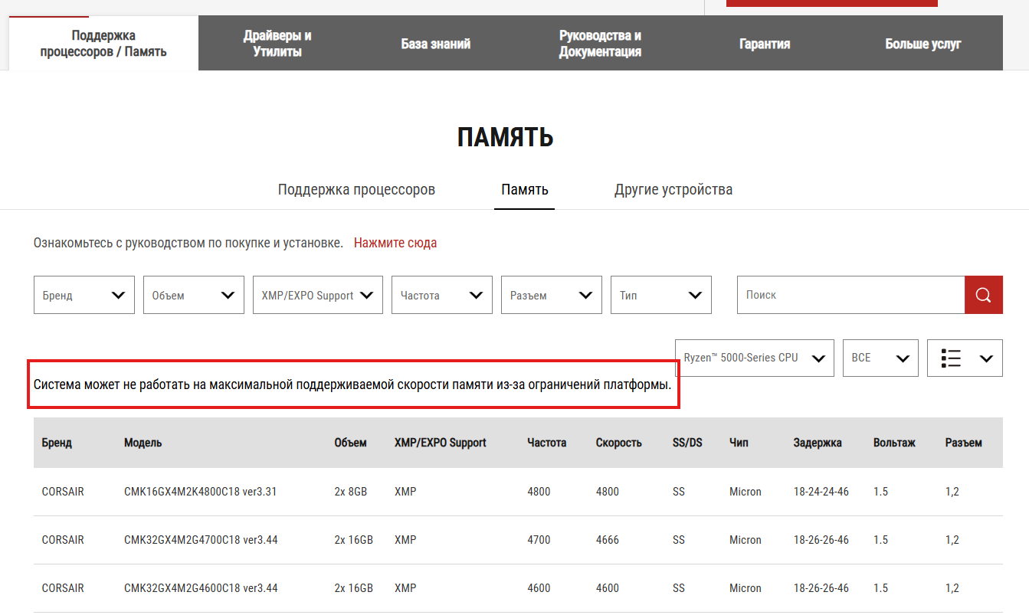Click the Объем dropdown chevron
Viewport: 1029px width, 615px height.
pyautogui.click(x=228, y=295)
